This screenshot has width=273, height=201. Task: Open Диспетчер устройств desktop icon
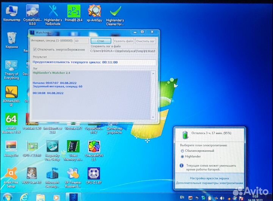[115, 128]
